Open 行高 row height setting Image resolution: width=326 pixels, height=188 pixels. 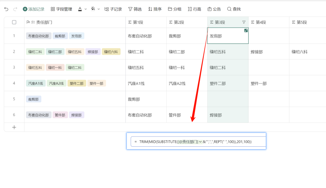(x=195, y=9)
